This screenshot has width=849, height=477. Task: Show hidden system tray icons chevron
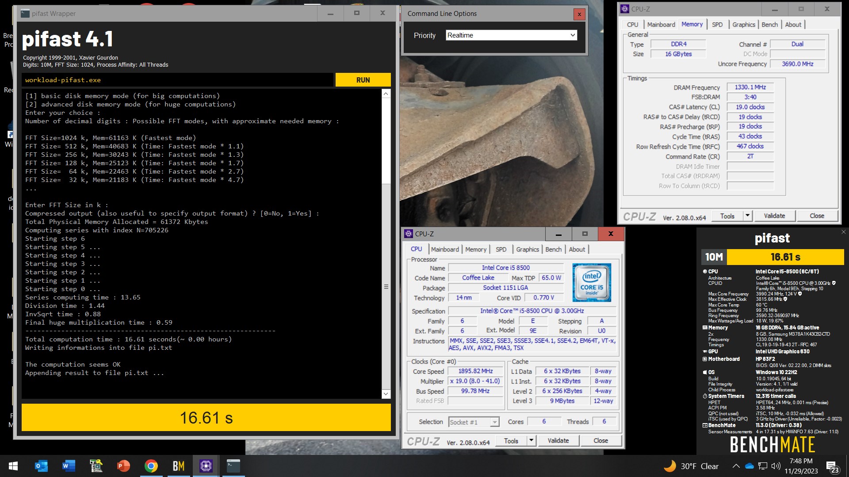736,466
